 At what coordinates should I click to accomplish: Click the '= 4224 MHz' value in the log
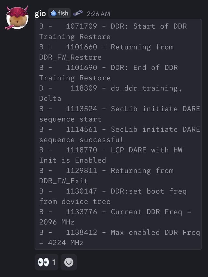point(61,243)
